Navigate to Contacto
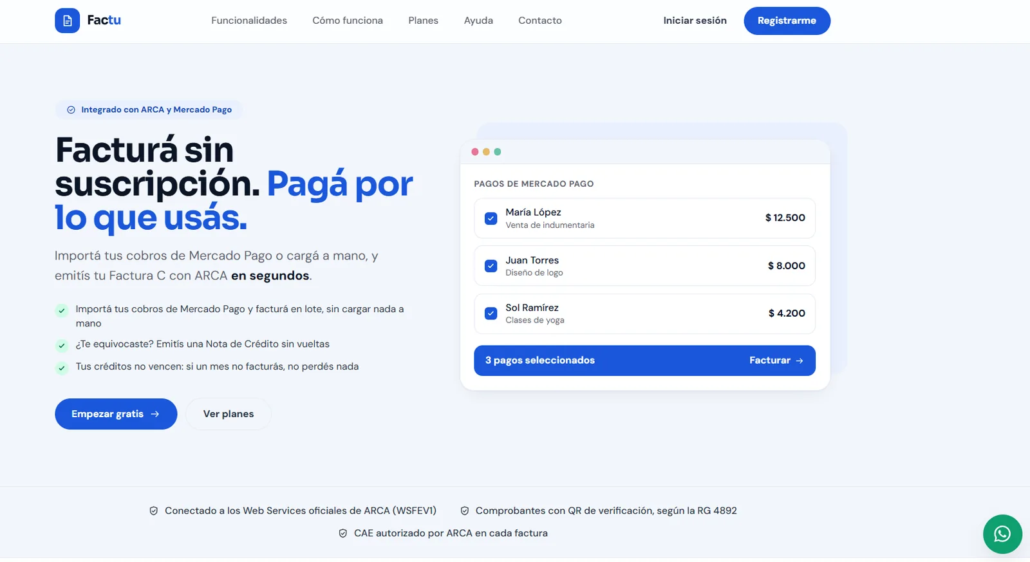 pyautogui.click(x=540, y=21)
